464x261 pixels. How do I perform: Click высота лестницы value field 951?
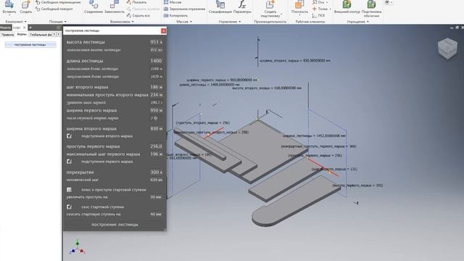click(156, 42)
